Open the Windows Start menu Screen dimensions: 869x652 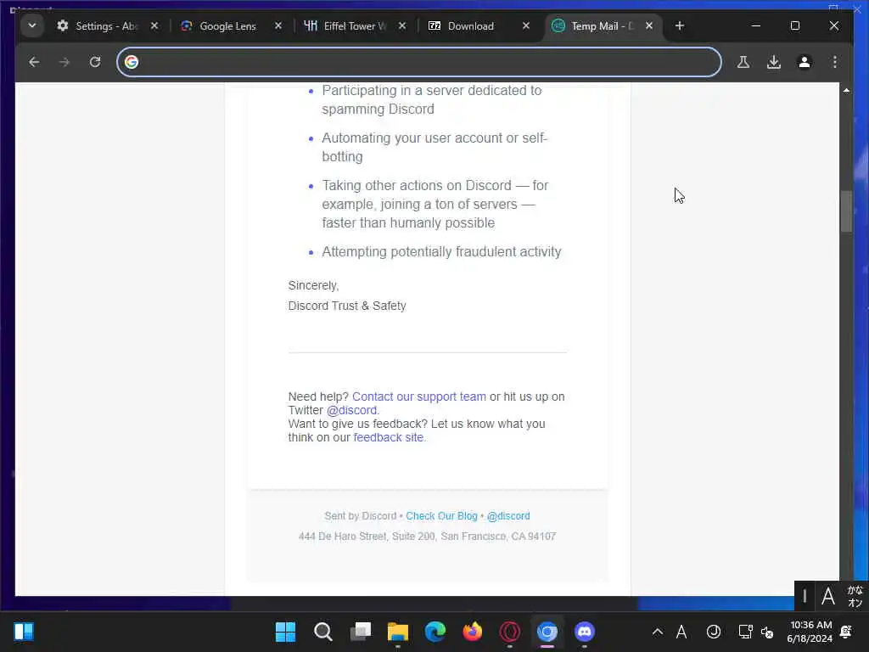click(285, 632)
